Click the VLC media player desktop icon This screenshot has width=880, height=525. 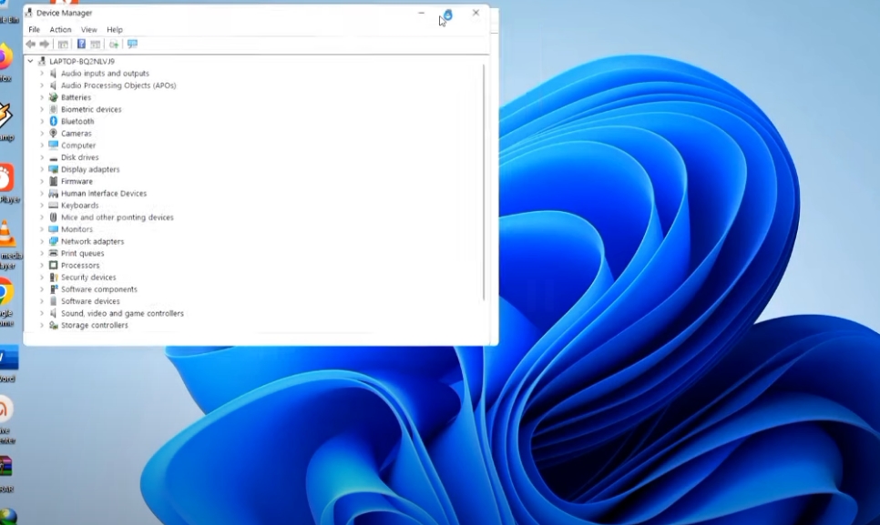(x=7, y=234)
